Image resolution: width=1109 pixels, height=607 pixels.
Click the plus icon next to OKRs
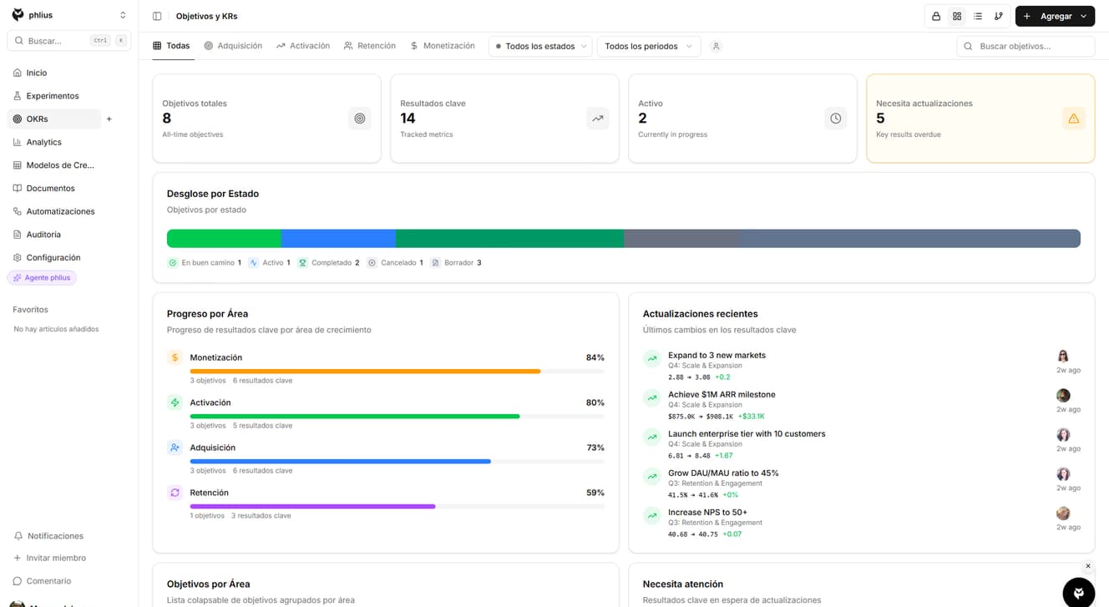tap(109, 119)
